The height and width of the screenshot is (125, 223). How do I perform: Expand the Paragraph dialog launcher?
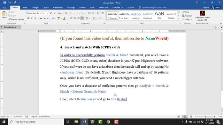[x=104, y=23]
